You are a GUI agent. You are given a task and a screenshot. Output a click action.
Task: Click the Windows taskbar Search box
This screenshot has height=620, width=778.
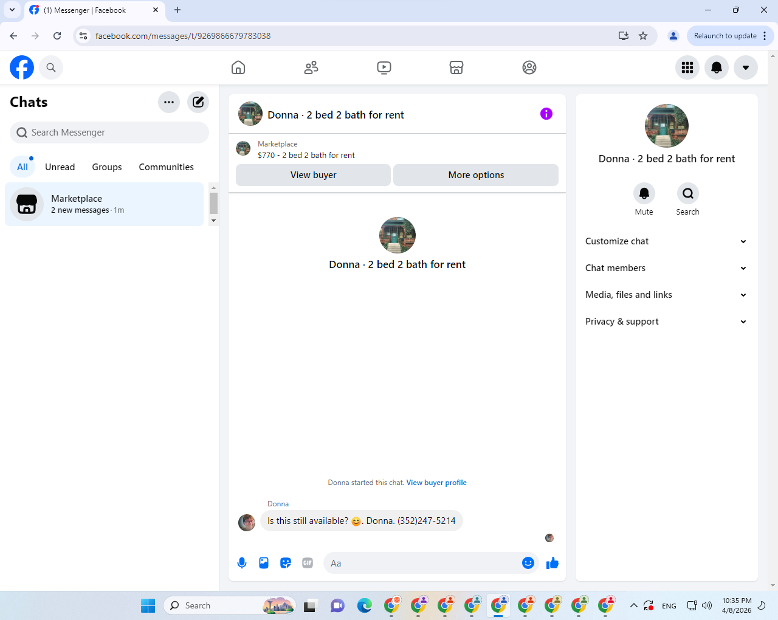pyautogui.click(x=230, y=605)
